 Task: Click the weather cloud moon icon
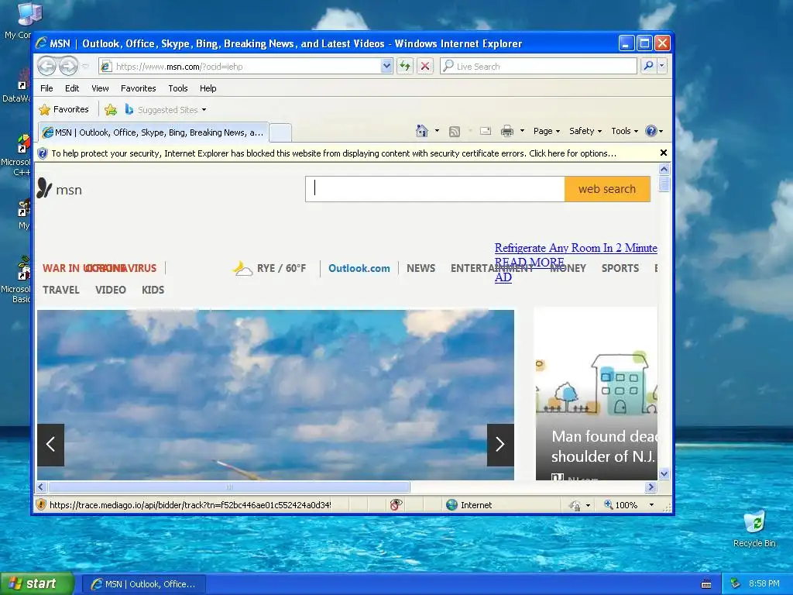point(242,268)
